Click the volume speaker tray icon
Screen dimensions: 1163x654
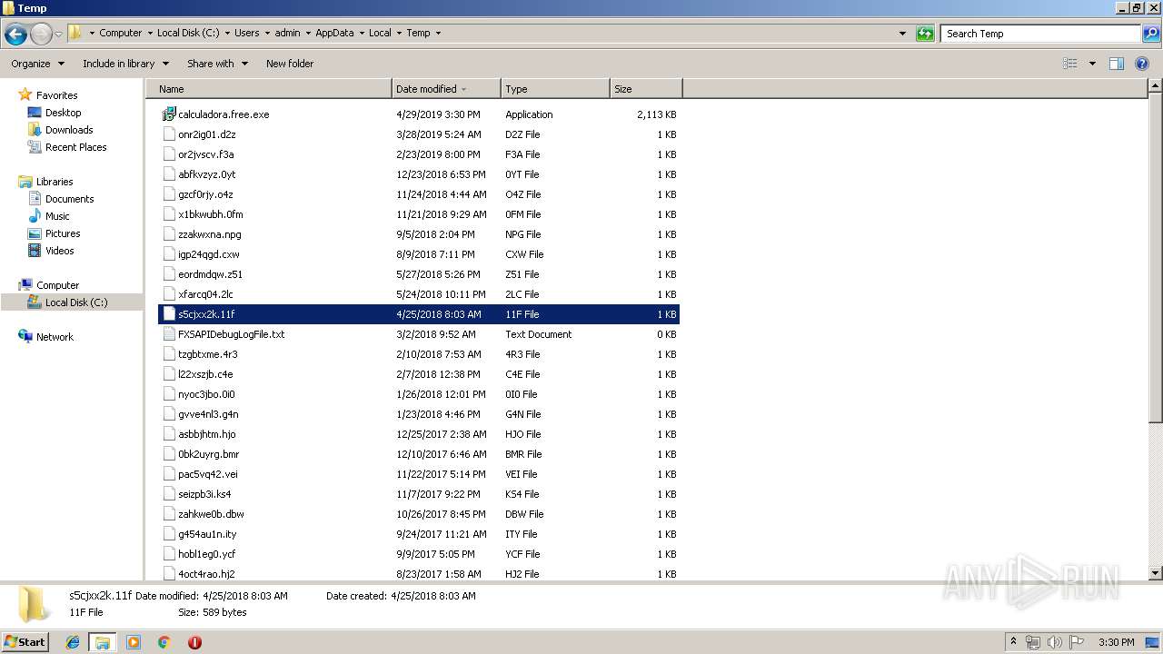[x=1055, y=642]
